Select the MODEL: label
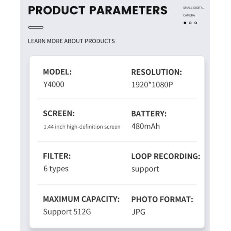 pos(57,72)
